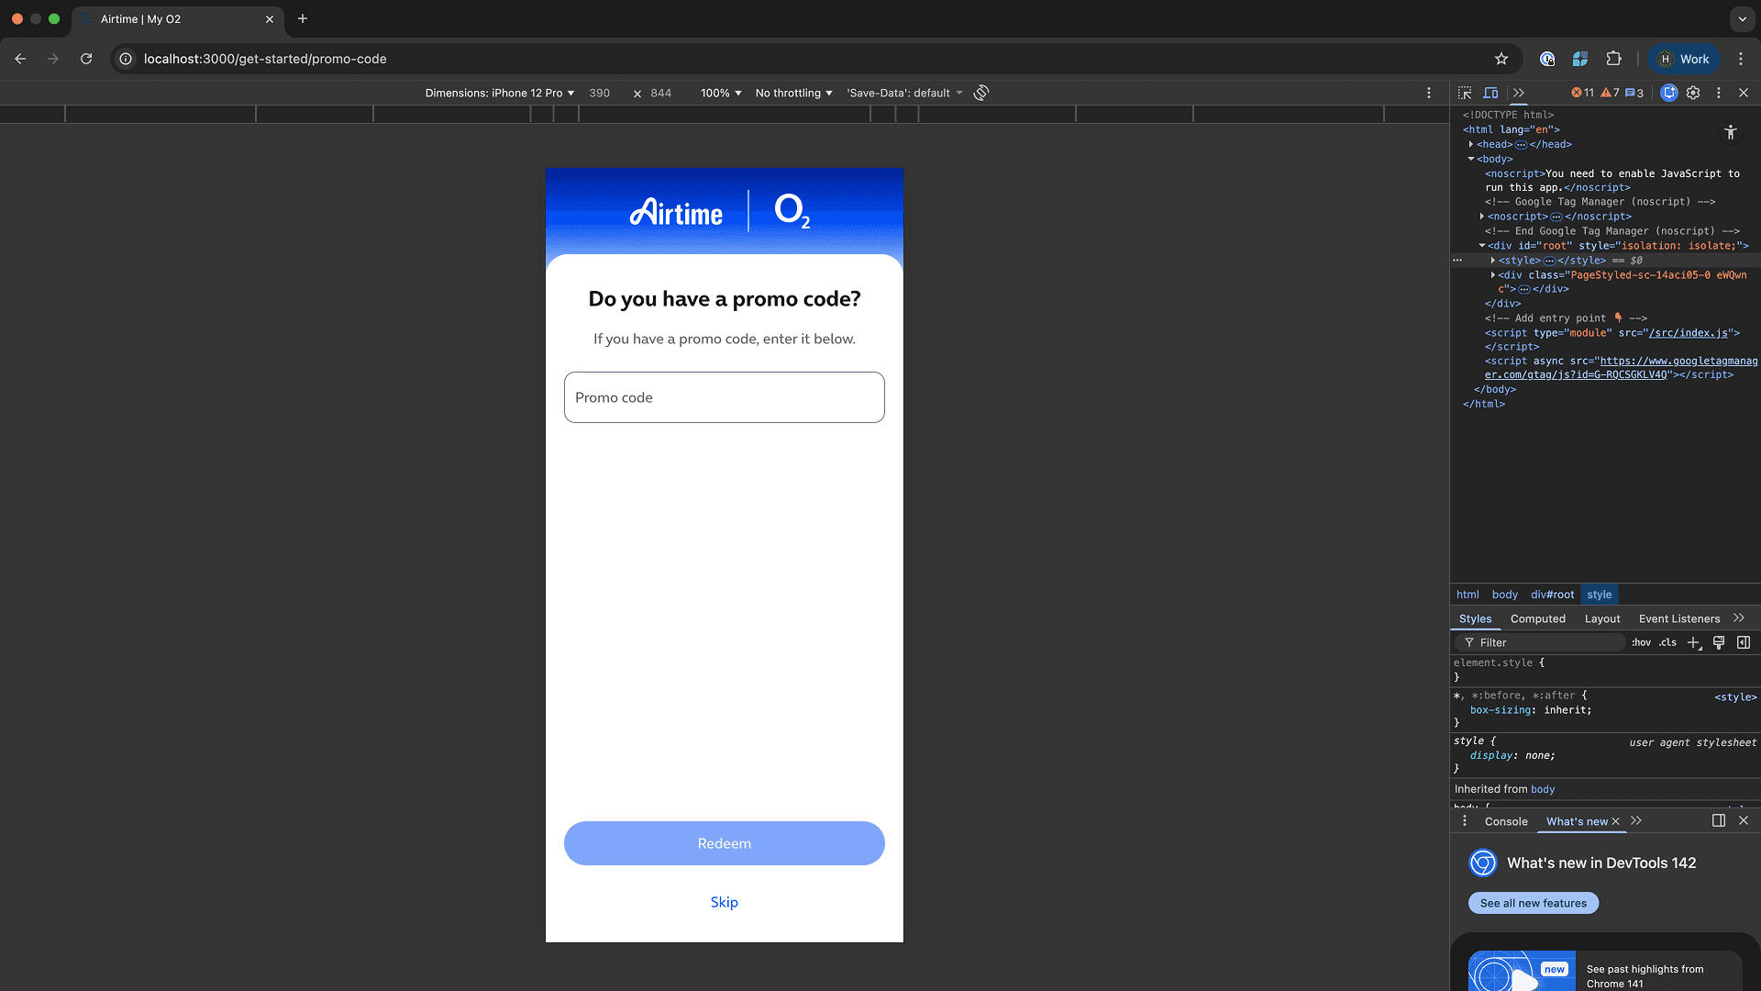Open the DevTools more options menu

[1718, 93]
